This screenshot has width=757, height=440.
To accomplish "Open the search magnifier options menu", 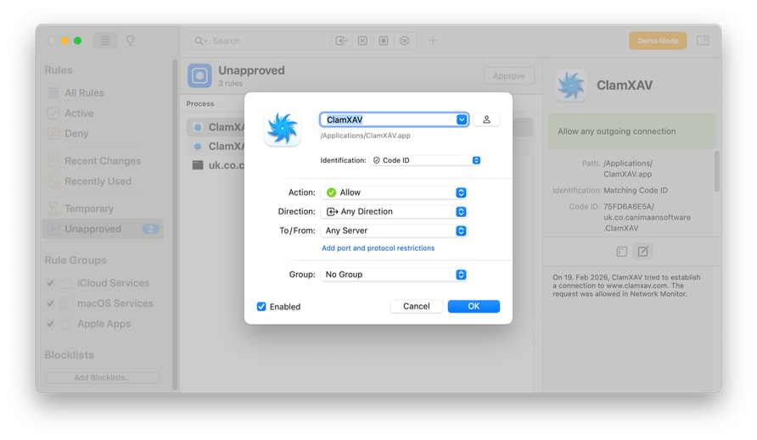I will click(x=201, y=41).
